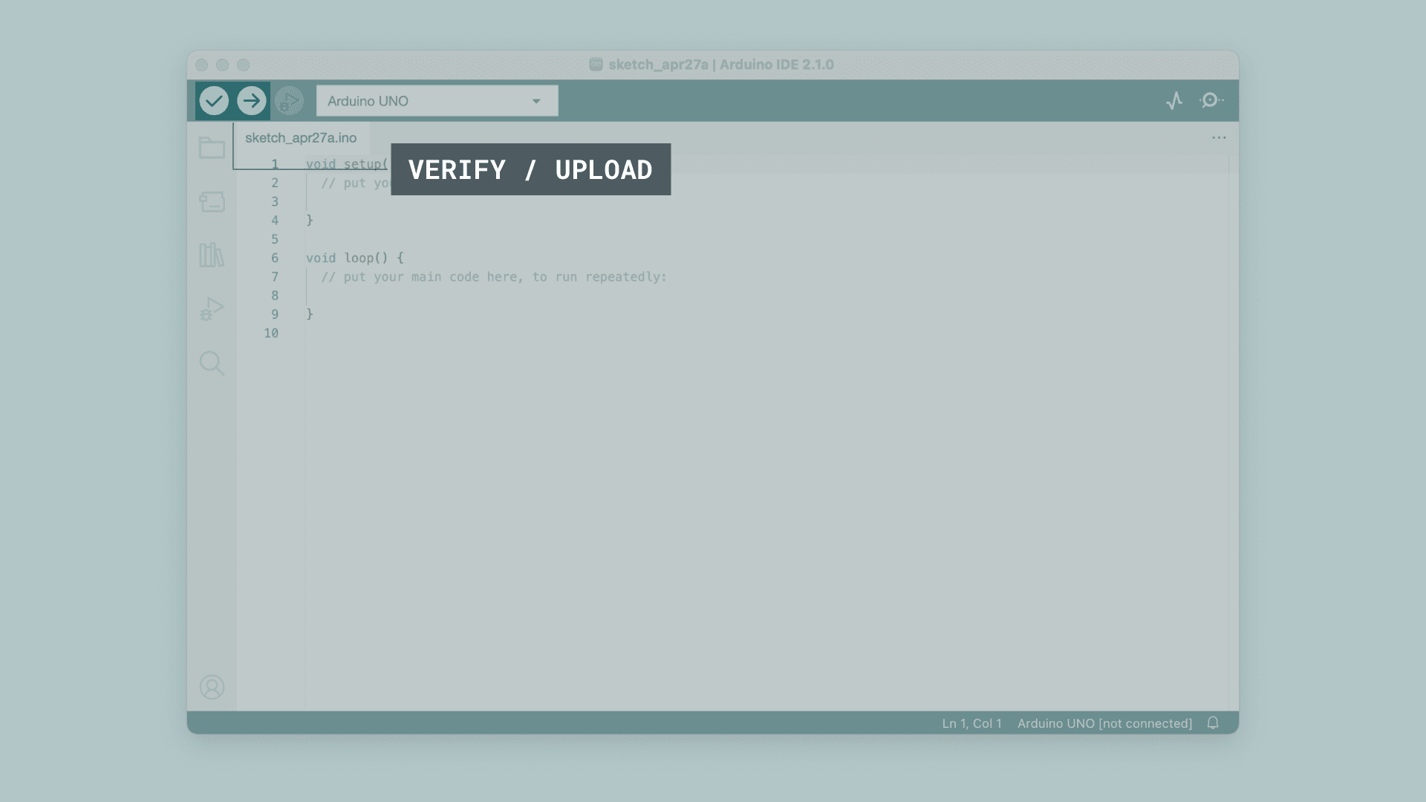Click the Ln 1, Col 1 indicator
This screenshot has height=802, width=1426.
[971, 723]
